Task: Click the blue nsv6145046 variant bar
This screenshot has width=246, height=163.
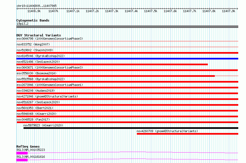Action: pos(127,59)
